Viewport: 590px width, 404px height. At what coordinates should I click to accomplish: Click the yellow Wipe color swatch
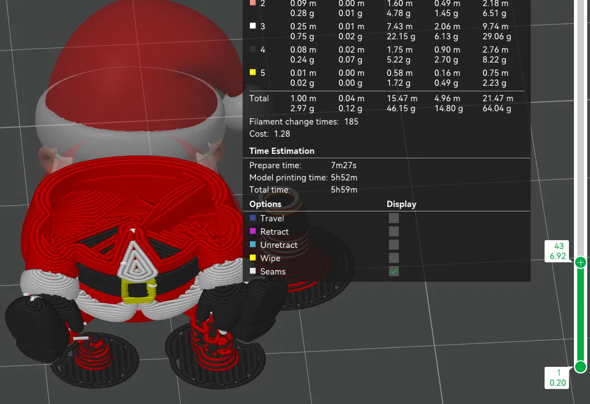click(x=253, y=257)
